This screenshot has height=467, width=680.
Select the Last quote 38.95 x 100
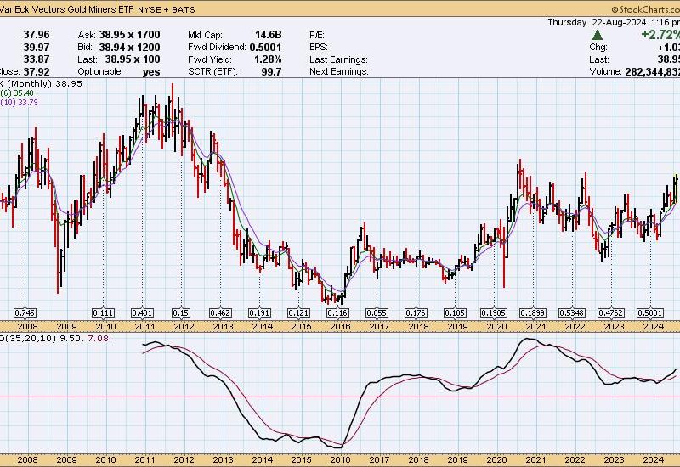(133, 59)
